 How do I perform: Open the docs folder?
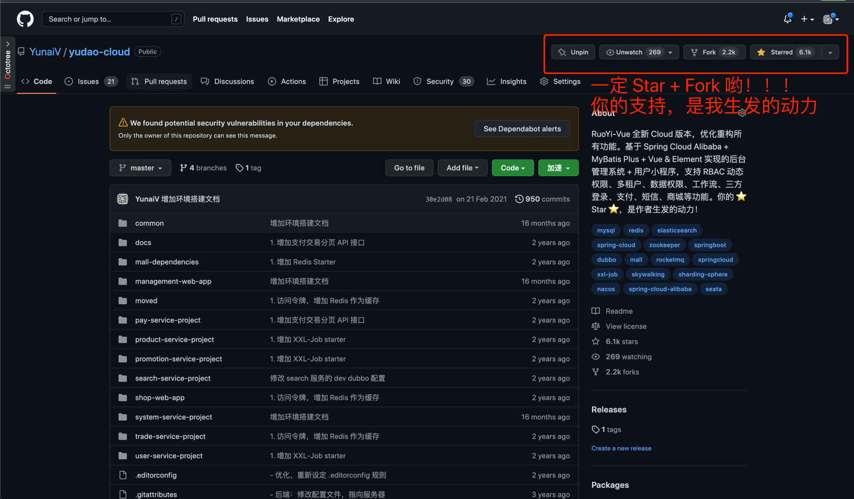tap(143, 242)
